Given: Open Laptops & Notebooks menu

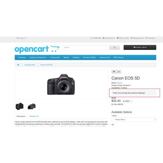Looking at the screenshot, I should [x=38, y=57].
